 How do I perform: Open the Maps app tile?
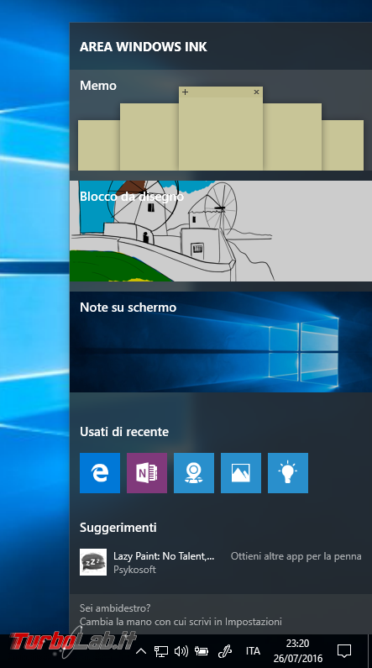(x=194, y=473)
